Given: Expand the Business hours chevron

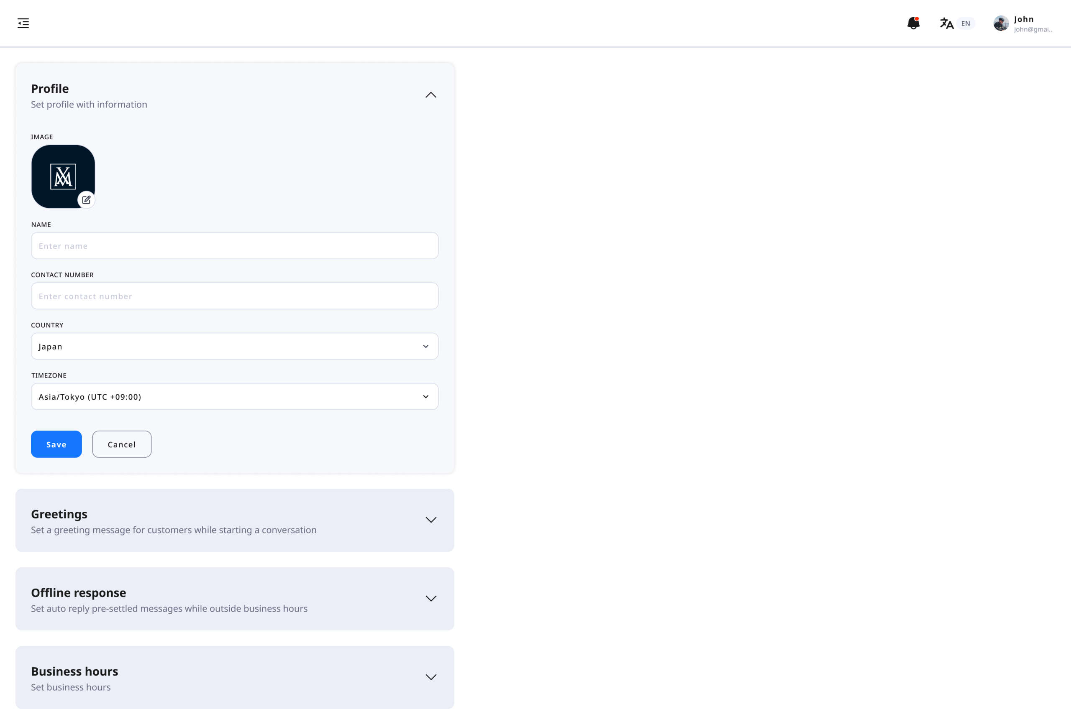Looking at the screenshot, I should tap(431, 677).
